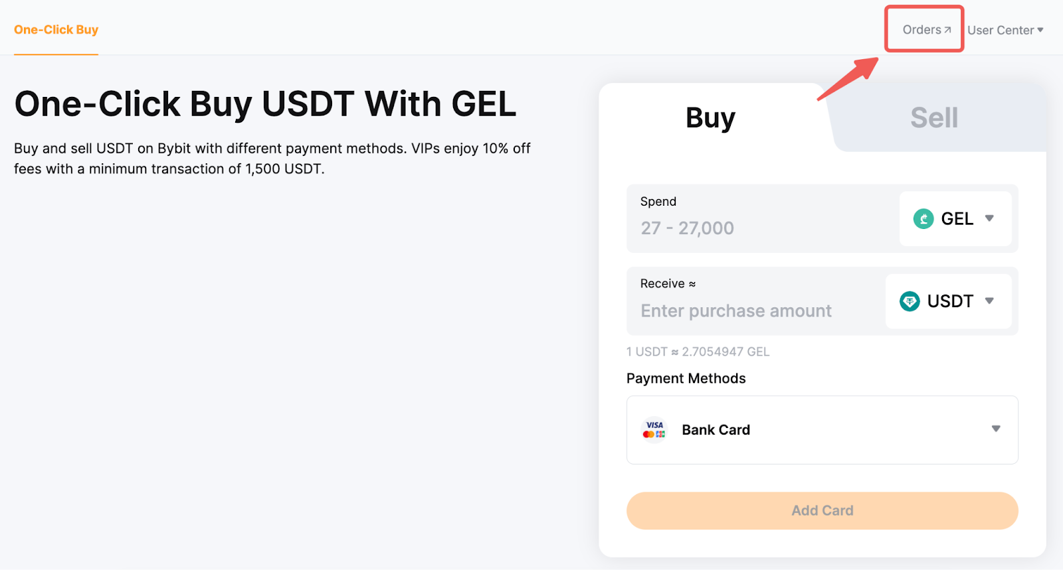1063x570 pixels.
Task: Expand the GEL currency dropdown arrow
Action: (x=989, y=218)
